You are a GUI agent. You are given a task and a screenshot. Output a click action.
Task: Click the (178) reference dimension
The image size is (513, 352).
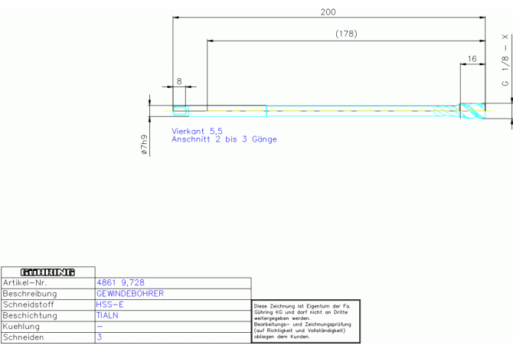click(346, 34)
